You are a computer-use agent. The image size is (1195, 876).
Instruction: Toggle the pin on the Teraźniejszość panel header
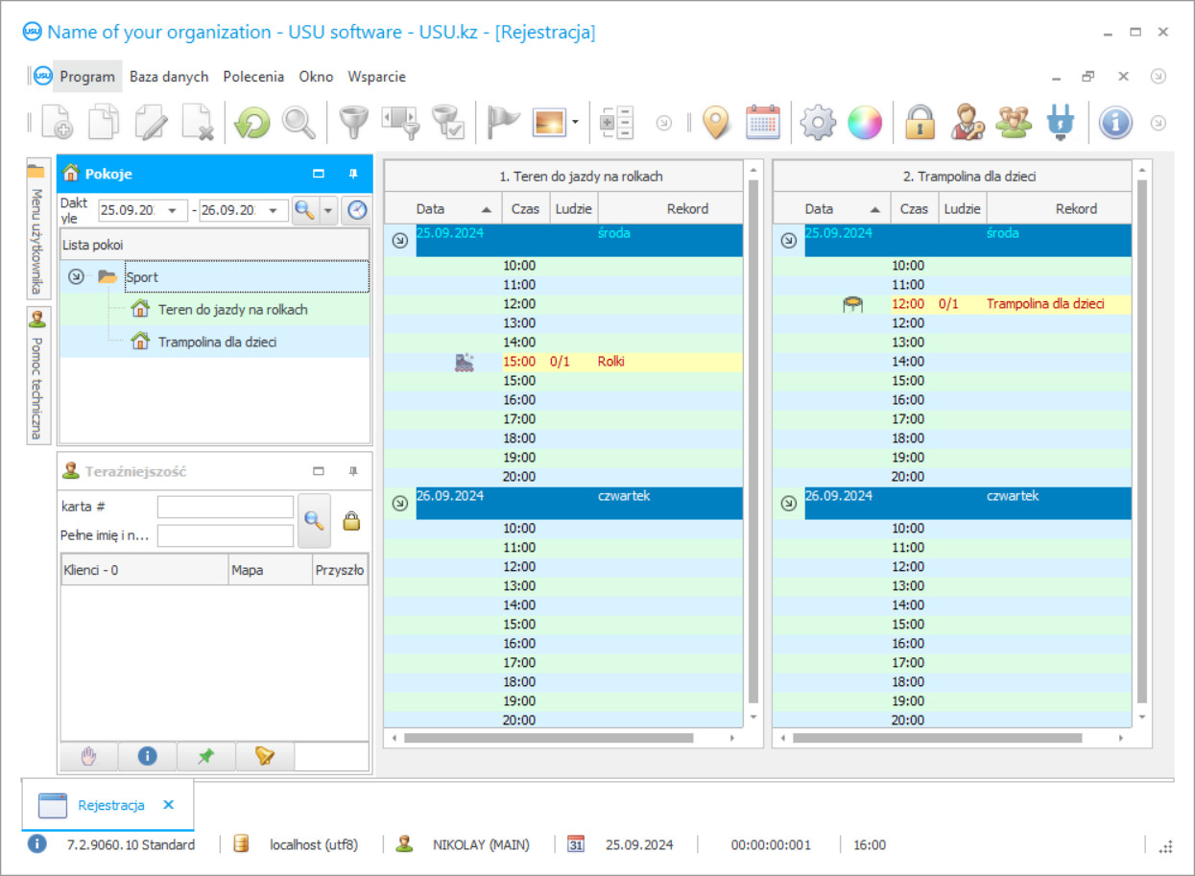click(353, 471)
